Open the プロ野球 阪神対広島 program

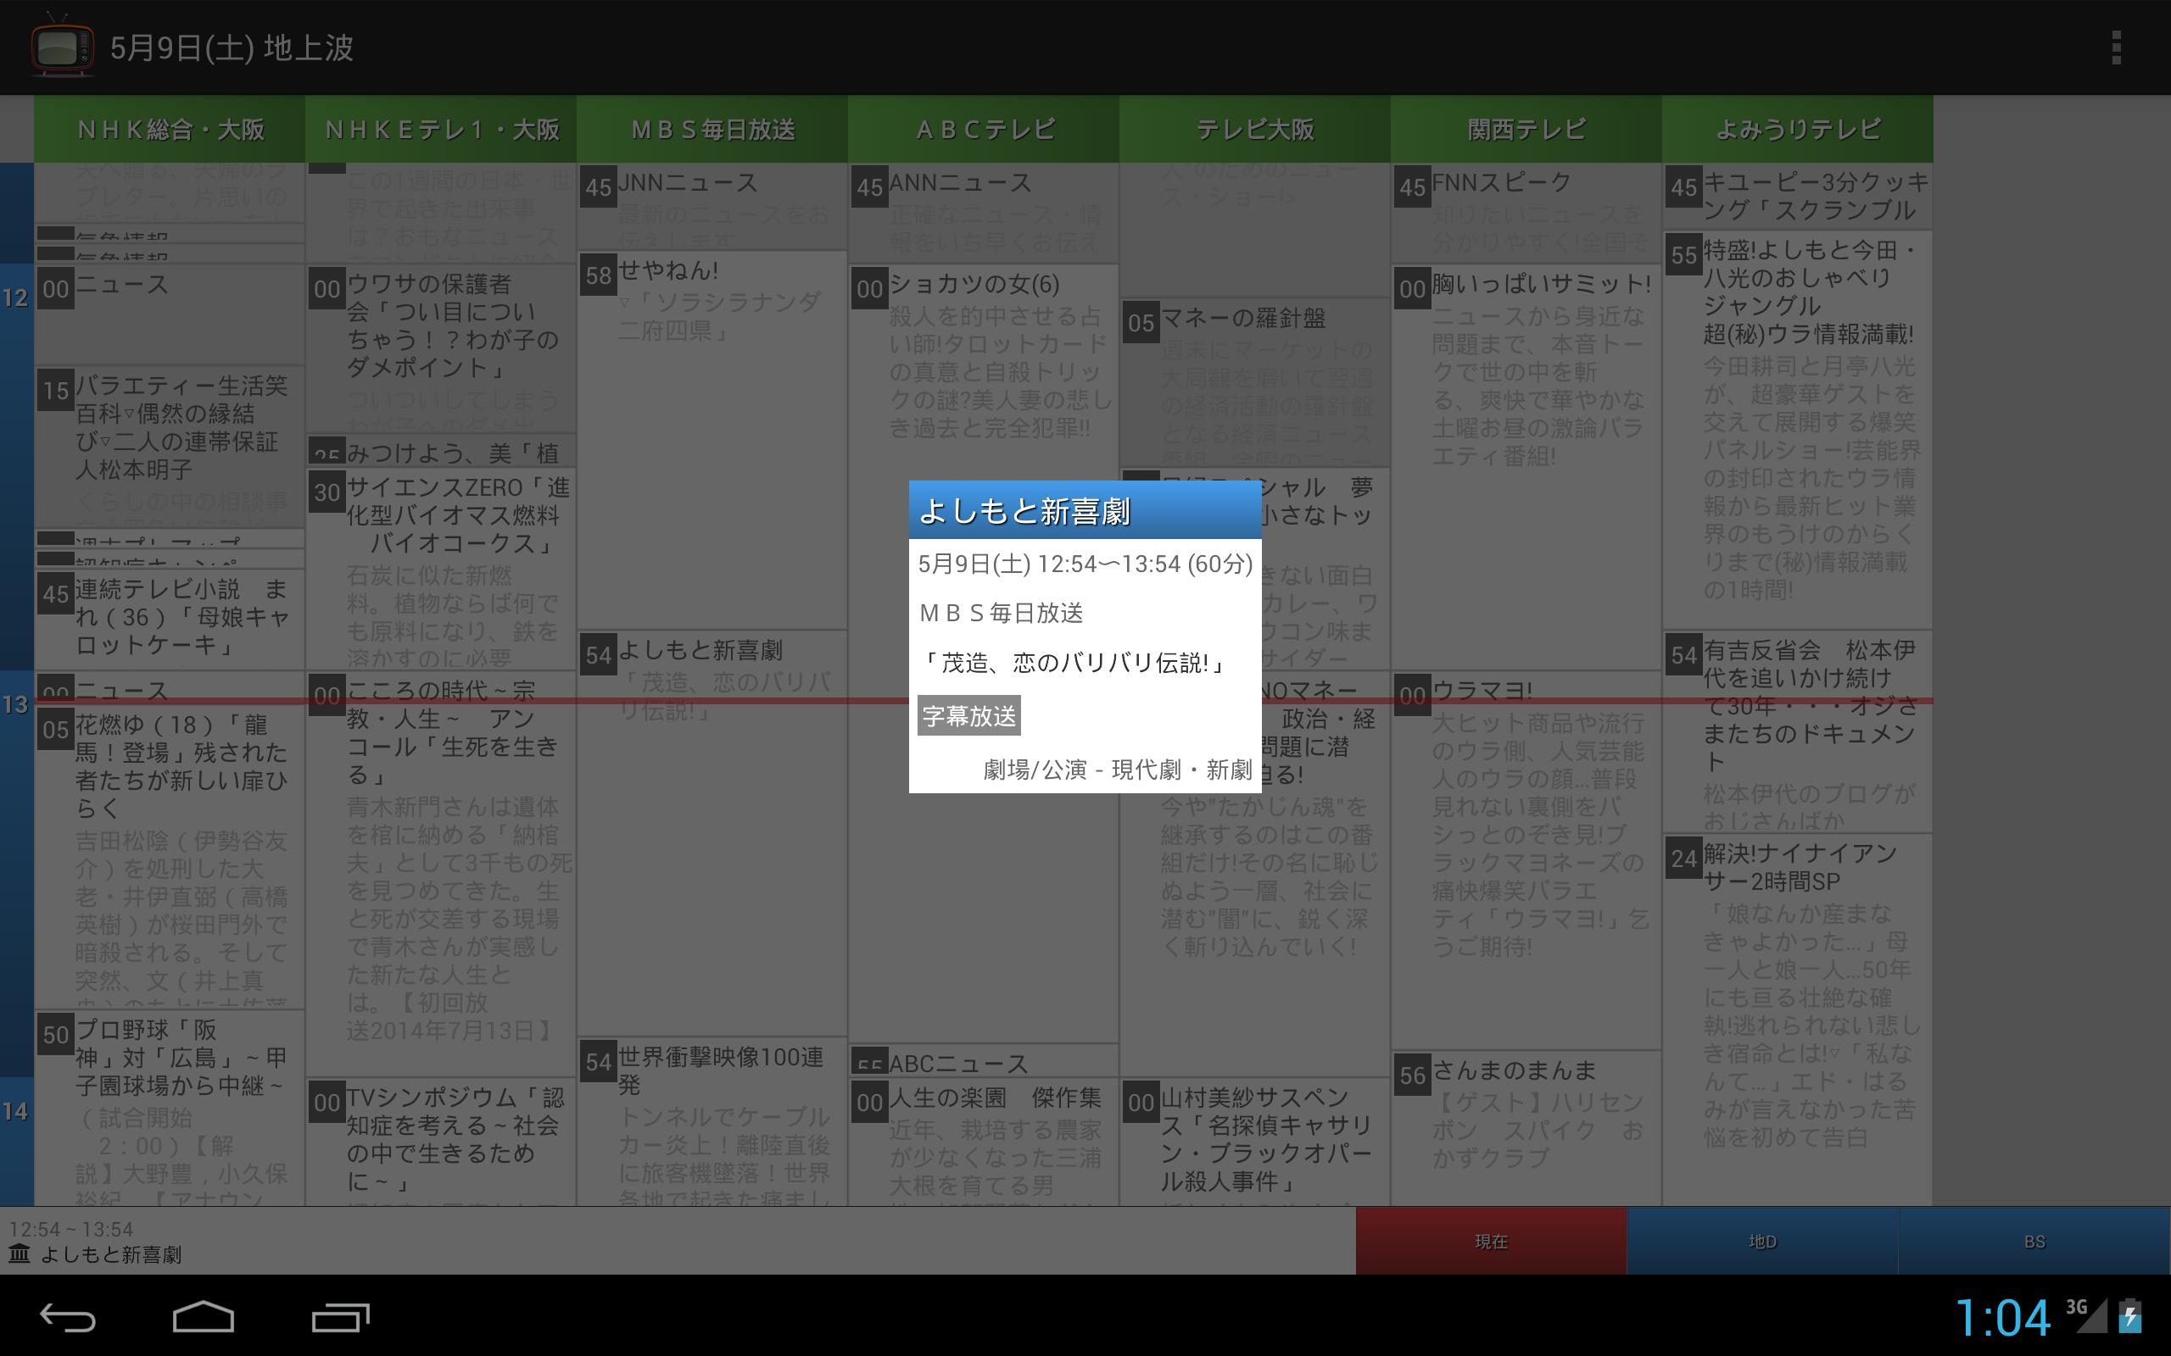coord(170,1109)
